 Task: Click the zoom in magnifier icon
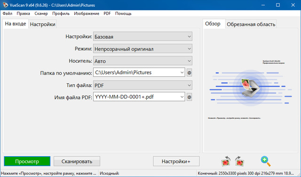[266, 161]
